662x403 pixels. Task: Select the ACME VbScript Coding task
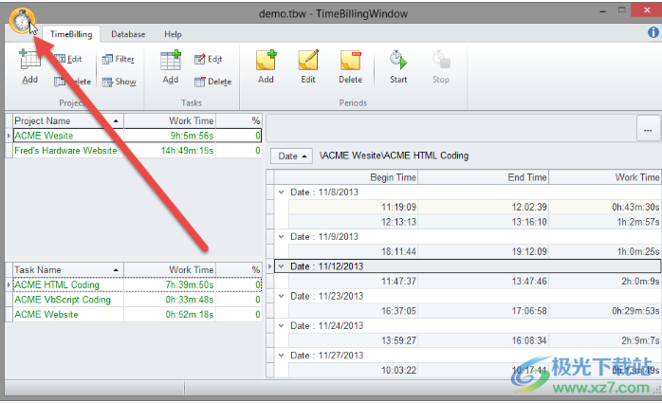pos(138,300)
